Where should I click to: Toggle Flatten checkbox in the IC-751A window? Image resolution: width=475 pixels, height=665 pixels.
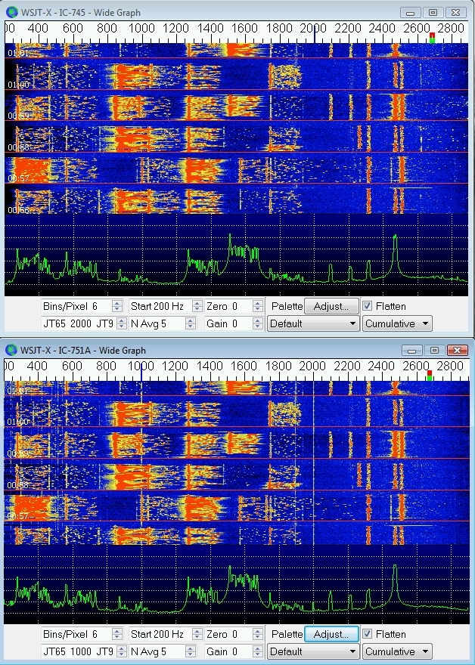tap(368, 634)
